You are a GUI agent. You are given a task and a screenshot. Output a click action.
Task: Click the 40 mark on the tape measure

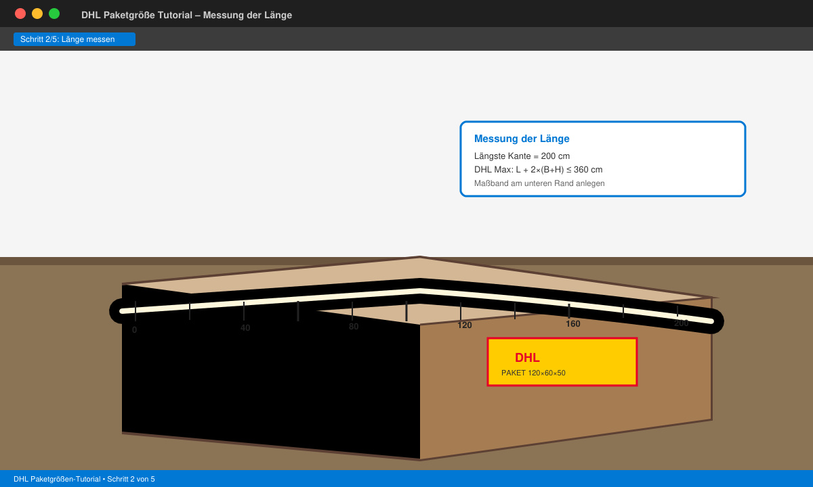(245, 328)
